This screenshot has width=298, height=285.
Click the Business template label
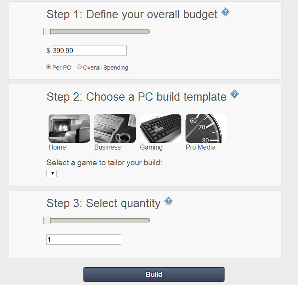(107, 147)
